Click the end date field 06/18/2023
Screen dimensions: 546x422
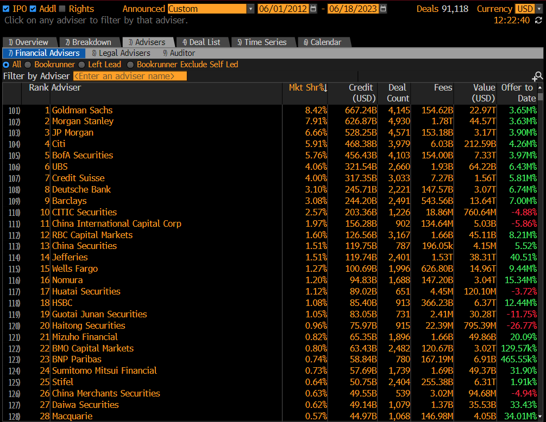pos(353,9)
